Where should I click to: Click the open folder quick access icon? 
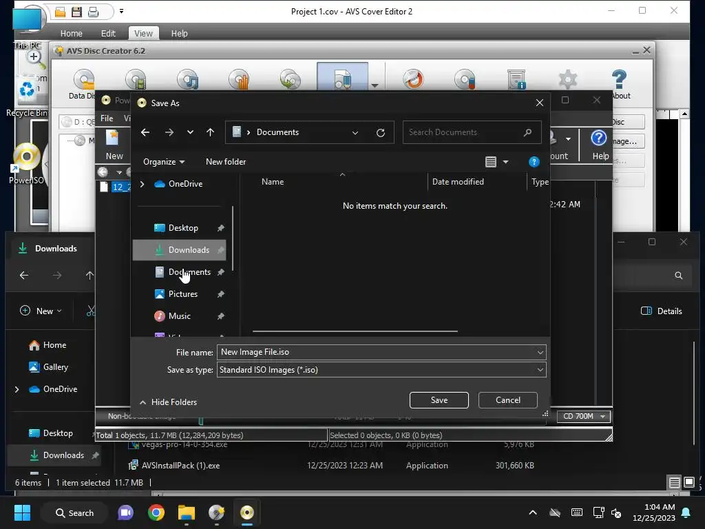pyautogui.click(x=61, y=12)
